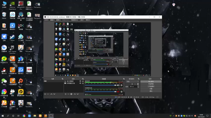Pop out the Scene Transitions dock panel
Screen dimensions: 211x118
(x=138, y=79)
